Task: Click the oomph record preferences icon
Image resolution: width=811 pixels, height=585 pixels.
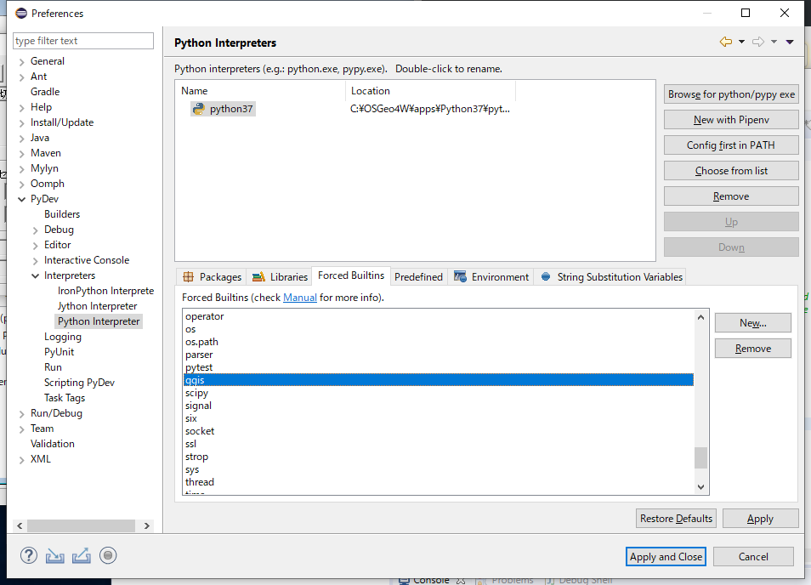Action: tap(108, 556)
